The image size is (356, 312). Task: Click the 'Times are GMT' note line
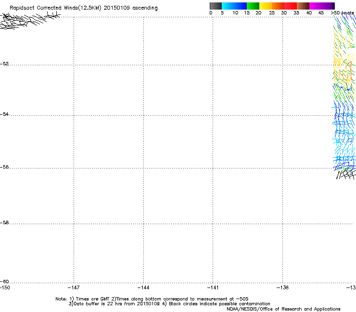pos(152,299)
